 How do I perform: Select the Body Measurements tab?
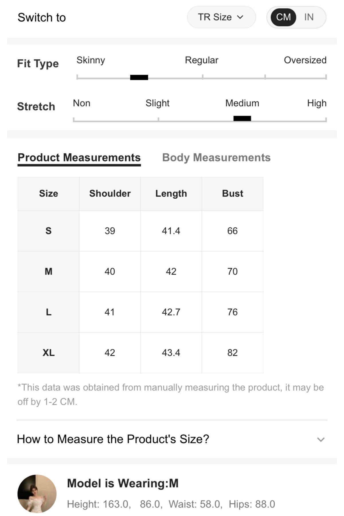[x=216, y=158]
